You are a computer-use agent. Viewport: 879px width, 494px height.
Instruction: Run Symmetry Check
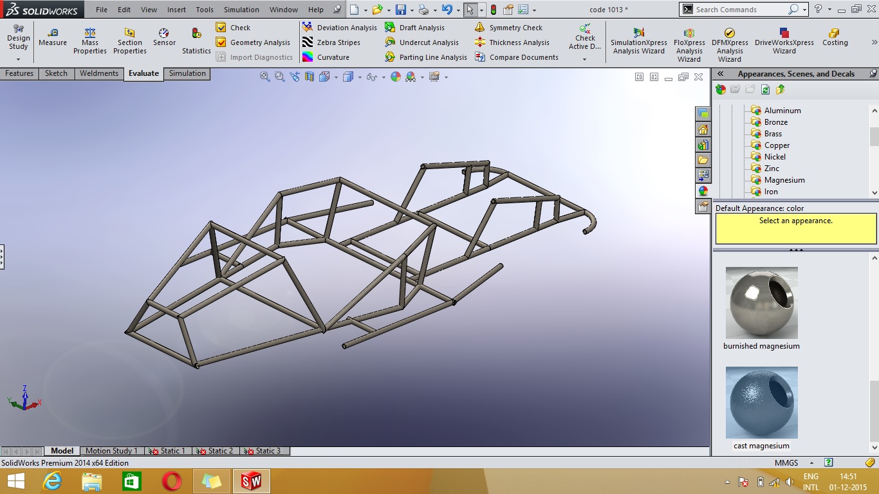(508, 28)
